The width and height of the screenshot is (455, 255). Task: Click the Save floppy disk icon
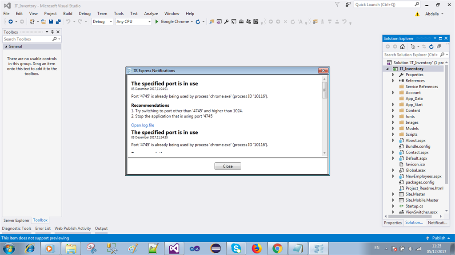51,22
